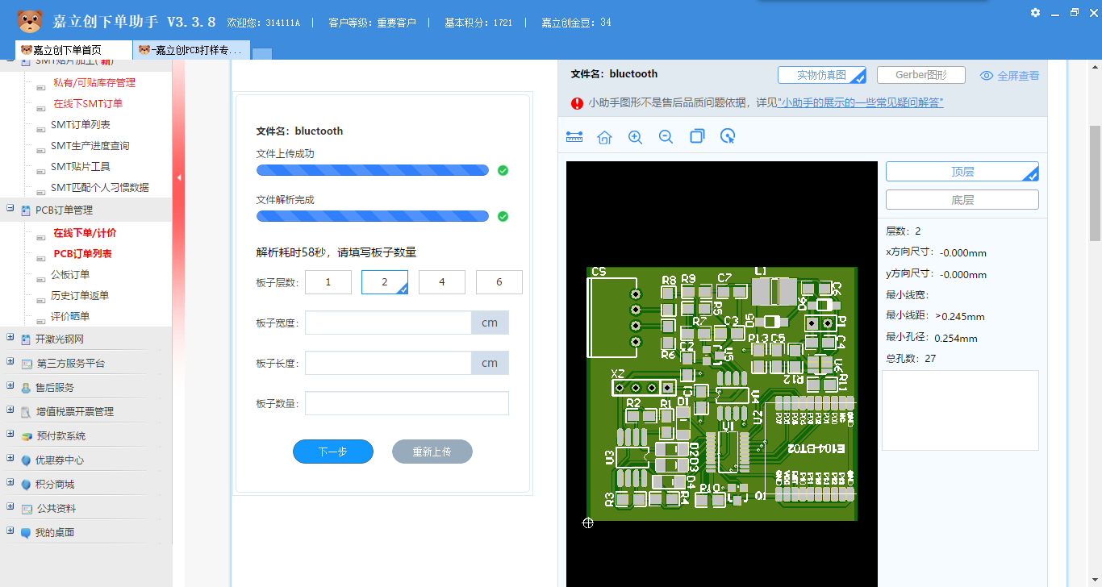Screen dimensions: 1102x587
Task: Open link 小助手的展示的一些常见疑问解答
Action: pos(860,103)
